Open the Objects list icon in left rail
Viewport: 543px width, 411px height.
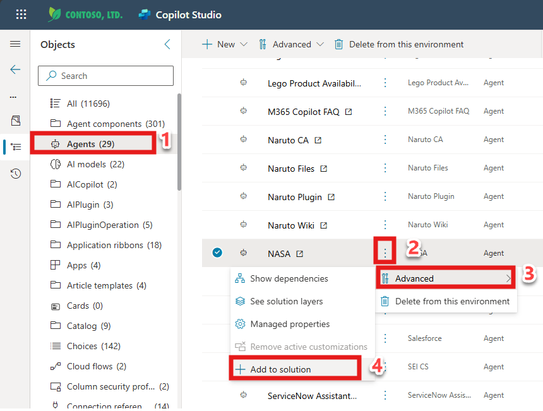pos(16,147)
